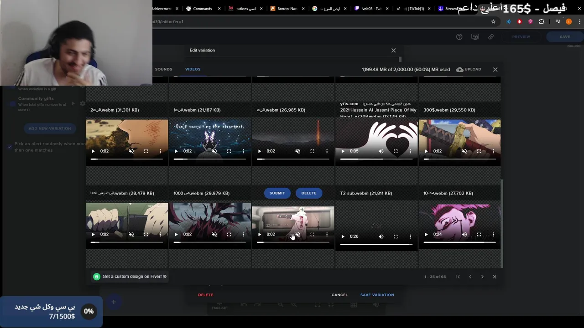584x328 pixels.
Task: Open more options for the 21,187 KB video
Action: click(x=244, y=151)
